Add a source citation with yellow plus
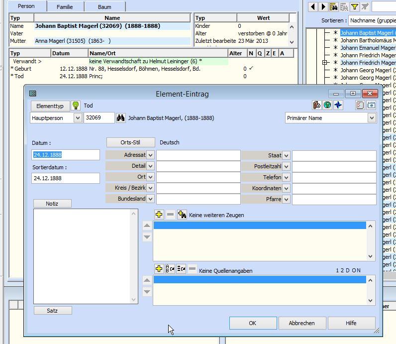 click(159, 269)
